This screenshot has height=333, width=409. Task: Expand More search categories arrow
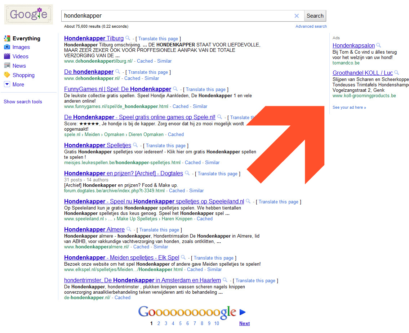pyautogui.click(x=7, y=84)
